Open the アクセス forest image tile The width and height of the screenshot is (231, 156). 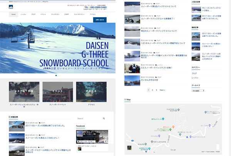click(x=91, y=91)
